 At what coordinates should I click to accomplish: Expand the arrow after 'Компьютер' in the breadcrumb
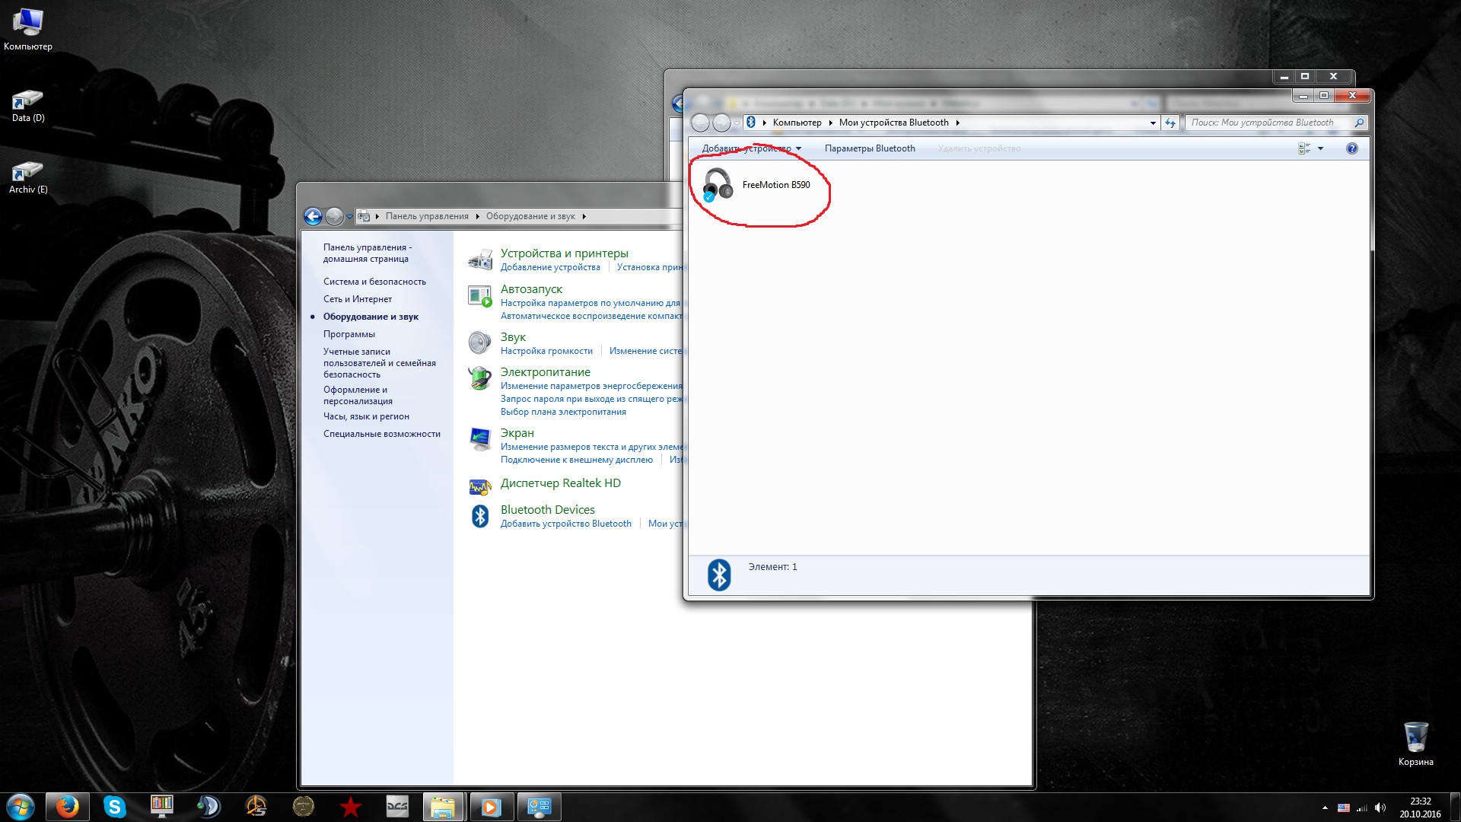(830, 123)
